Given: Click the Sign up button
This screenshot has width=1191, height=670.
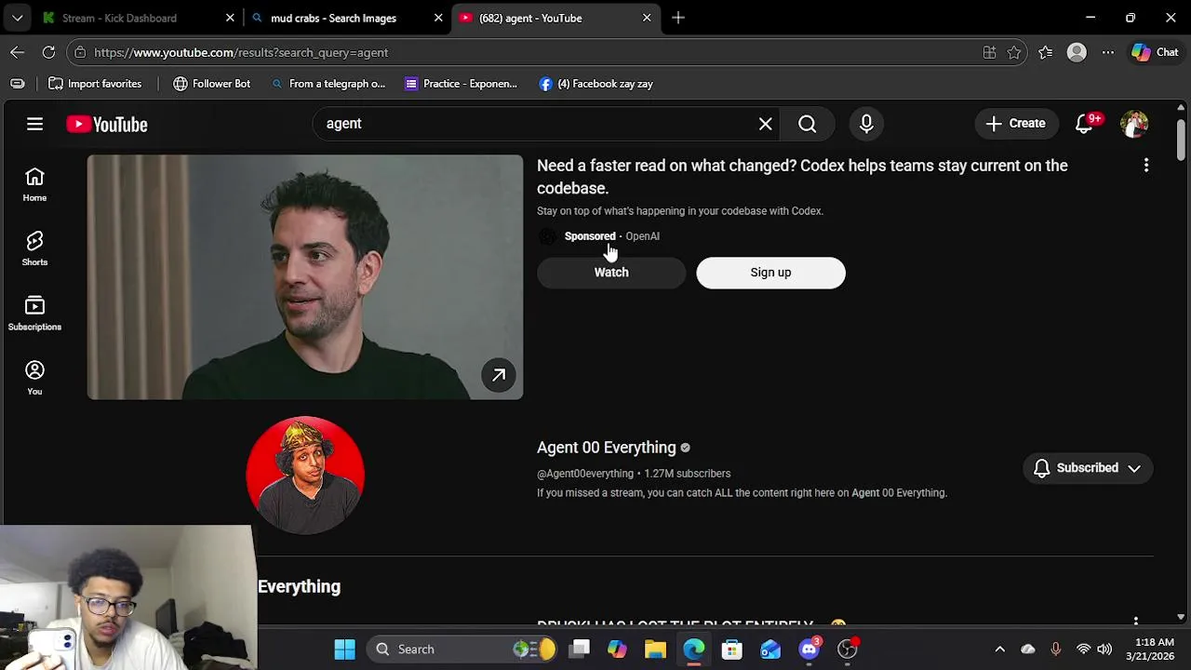Looking at the screenshot, I should click(x=770, y=273).
